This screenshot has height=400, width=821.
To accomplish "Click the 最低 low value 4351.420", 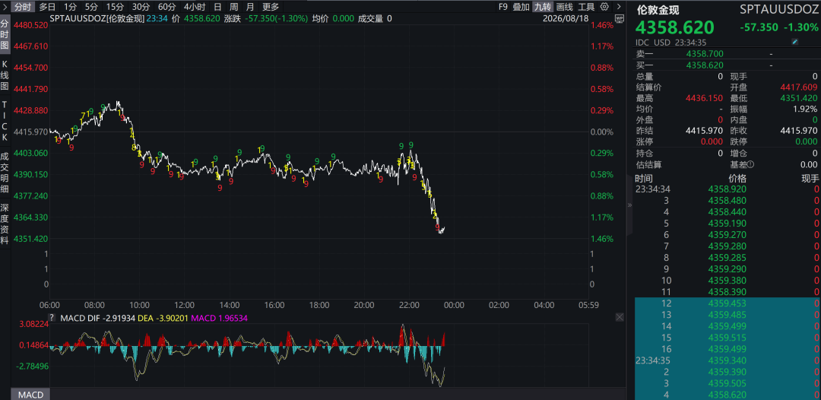I will tap(798, 98).
